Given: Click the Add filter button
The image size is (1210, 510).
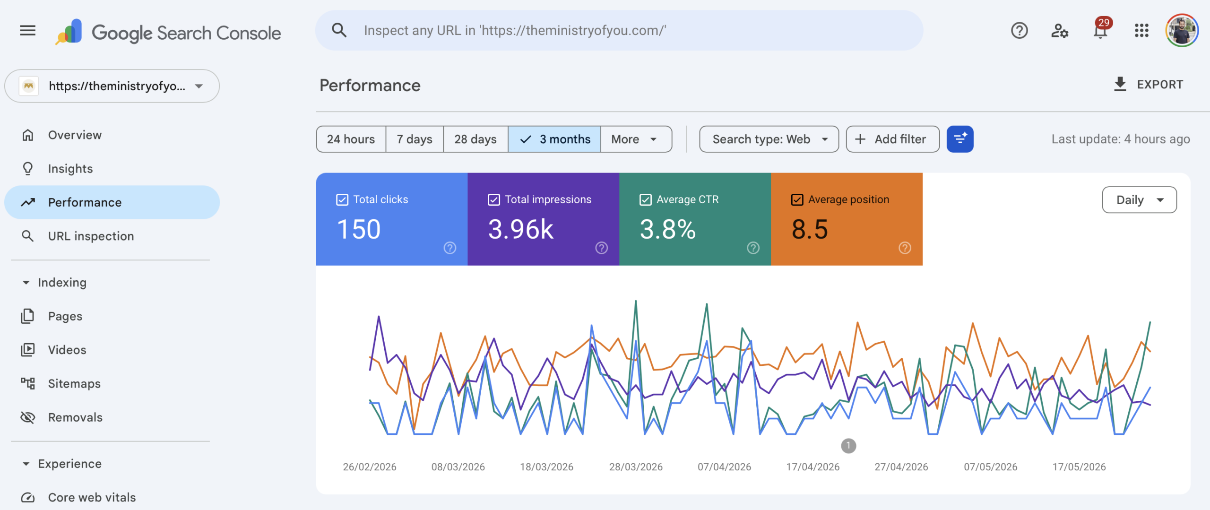Looking at the screenshot, I should [x=892, y=139].
